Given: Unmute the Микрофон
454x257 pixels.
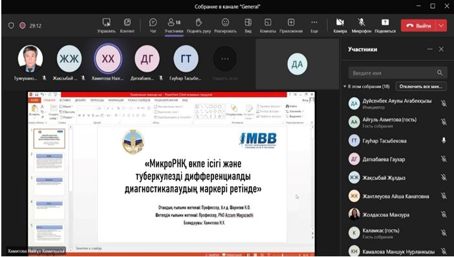Looking at the screenshot, I should coord(362,26).
